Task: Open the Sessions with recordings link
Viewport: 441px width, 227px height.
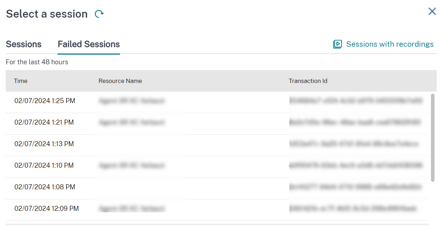Action: 390,44
